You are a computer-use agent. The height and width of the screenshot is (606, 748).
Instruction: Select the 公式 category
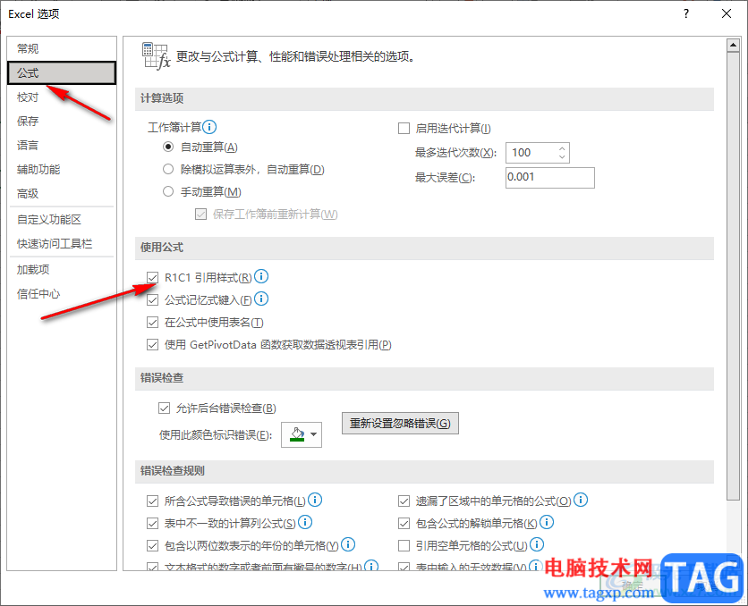[62, 73]
